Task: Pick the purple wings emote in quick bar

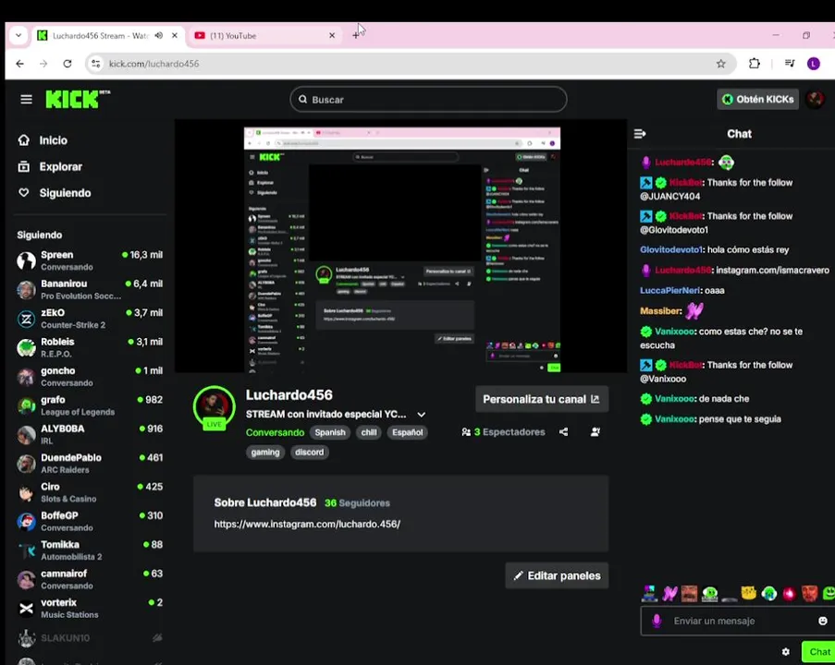Action: click(x=669, y=593)
